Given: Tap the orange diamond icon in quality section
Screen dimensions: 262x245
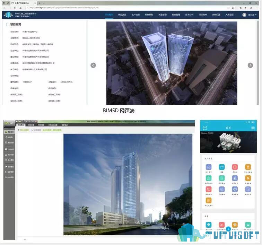Looking at the screenshot, I should 235,225.
